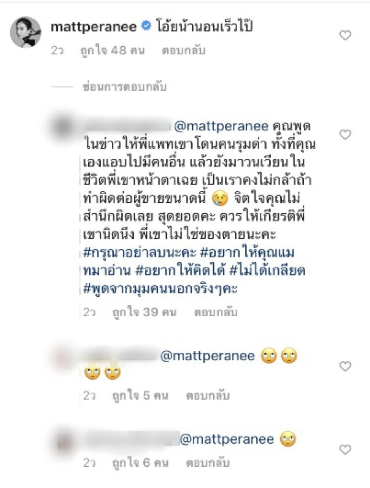Open mattperanee's profile picture

click(26, 32)
